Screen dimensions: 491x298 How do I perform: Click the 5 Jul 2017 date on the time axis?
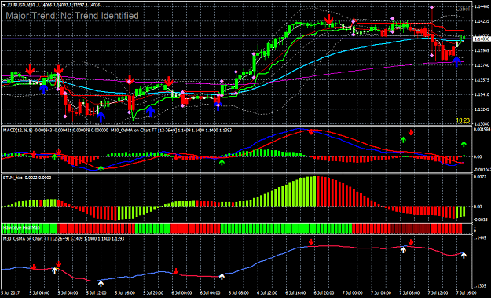pos(11,293)
